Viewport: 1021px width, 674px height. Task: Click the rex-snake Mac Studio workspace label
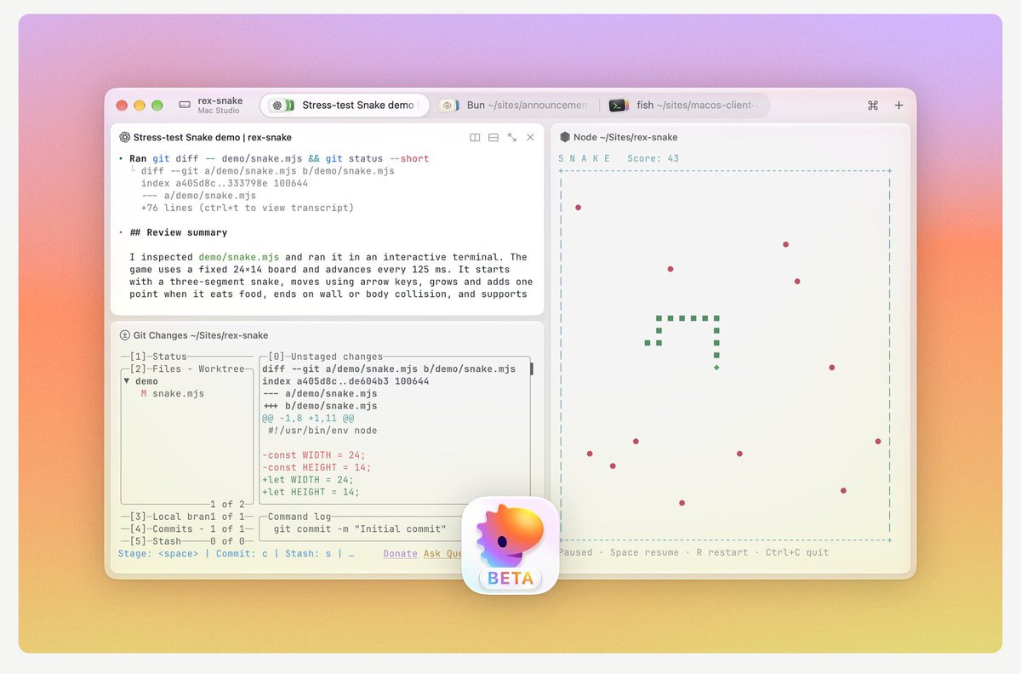pos(219,105)
